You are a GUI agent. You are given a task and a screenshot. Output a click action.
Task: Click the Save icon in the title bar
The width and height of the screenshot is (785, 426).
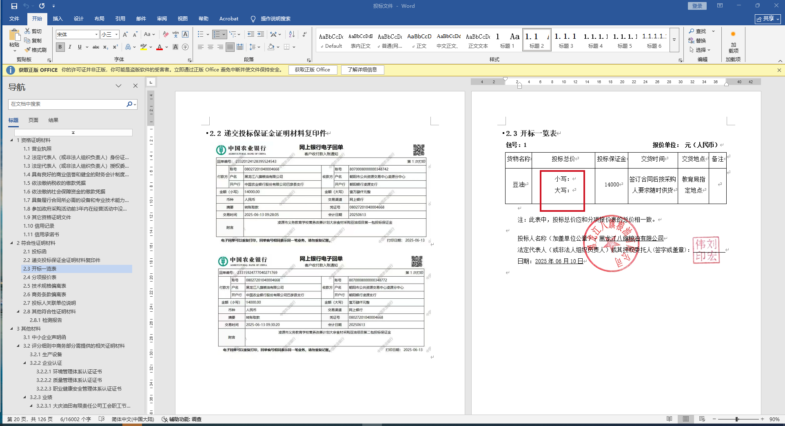tap(14, 6)
